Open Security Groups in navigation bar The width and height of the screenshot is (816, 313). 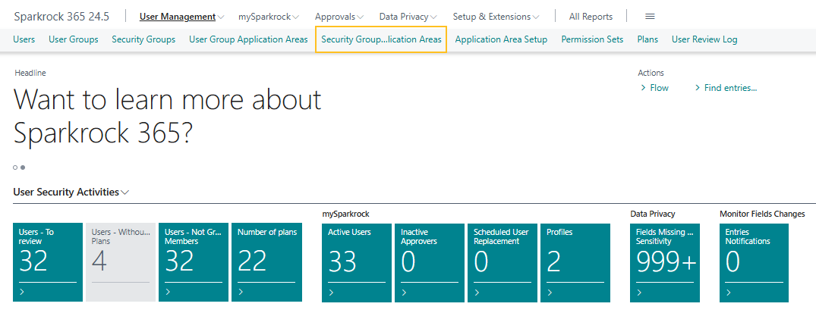[143, 39]
